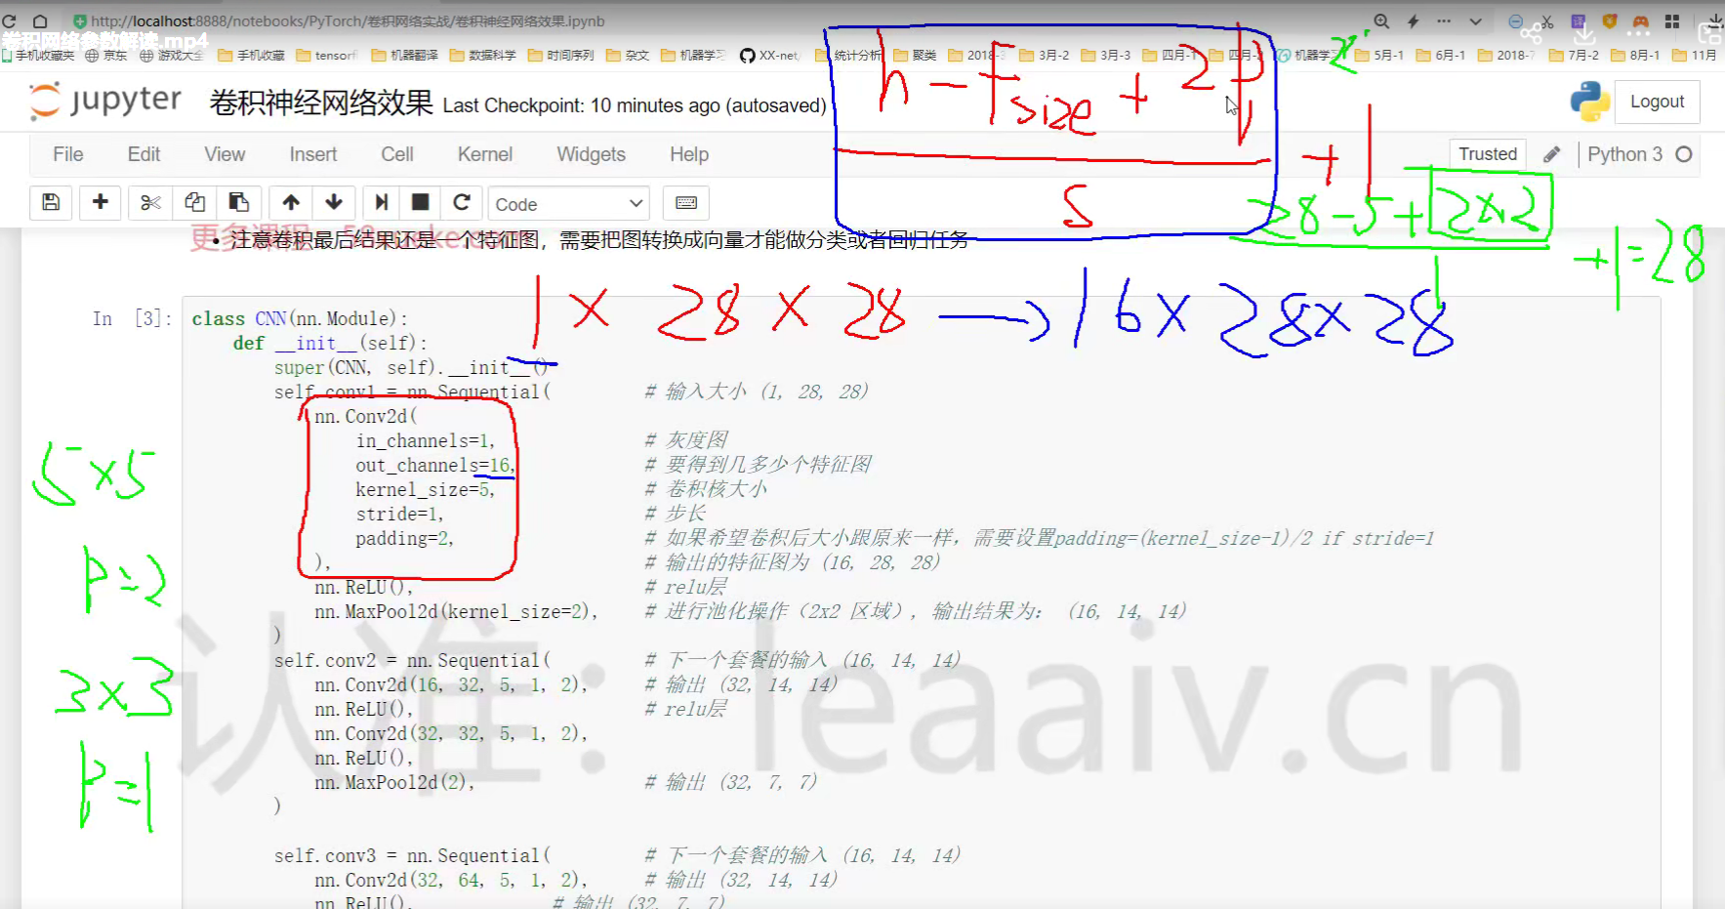Paste cells below using clipboard icon
Image resolution: width=1725 pixels, height=909 pixels.
tap(238, 202)
